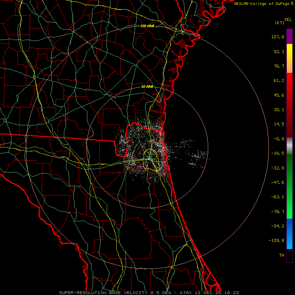Click the -32.0 velocity scale value

278,168
